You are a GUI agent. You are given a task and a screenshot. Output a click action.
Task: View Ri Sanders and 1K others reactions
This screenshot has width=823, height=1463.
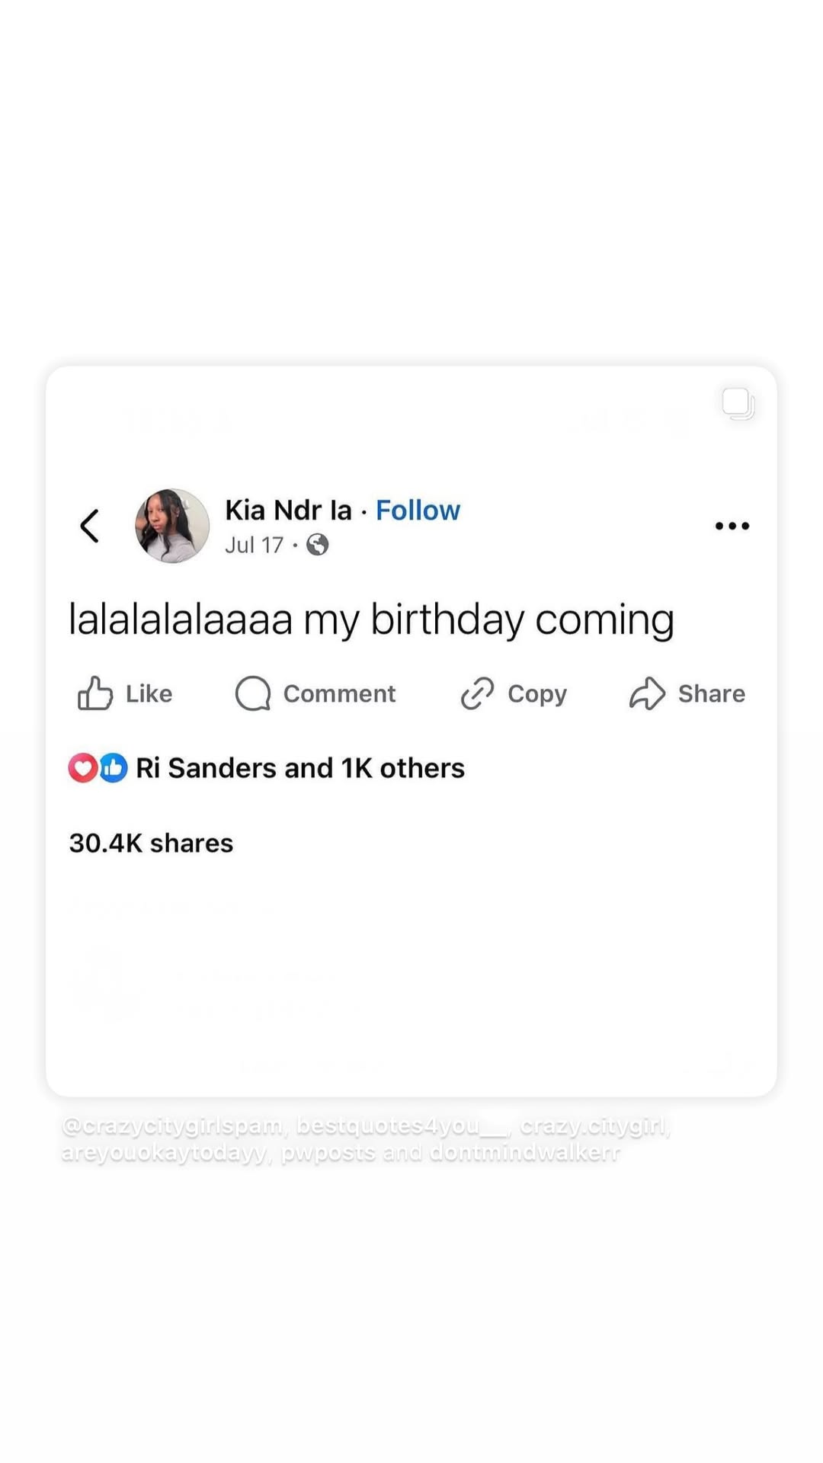point(300,768)
